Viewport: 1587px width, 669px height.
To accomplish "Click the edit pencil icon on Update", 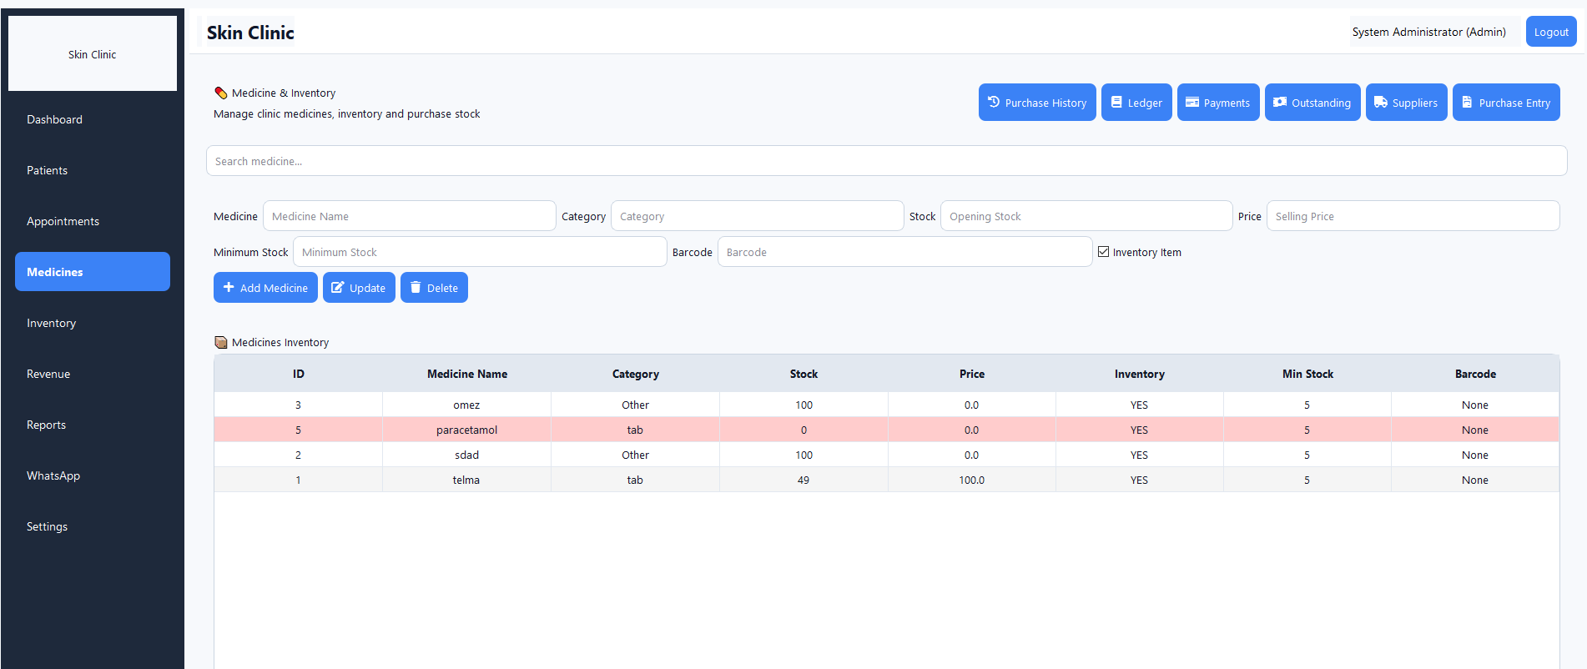I will pos(337,287).
